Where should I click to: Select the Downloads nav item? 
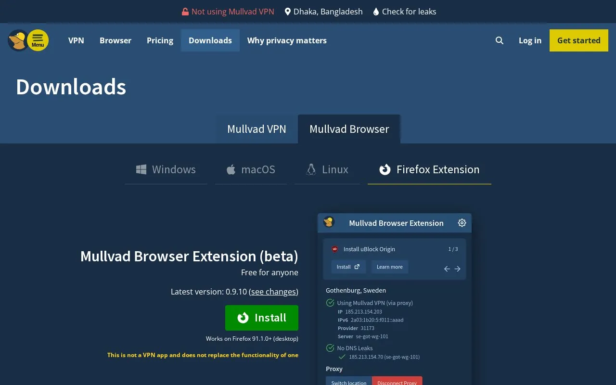(210, 40)
